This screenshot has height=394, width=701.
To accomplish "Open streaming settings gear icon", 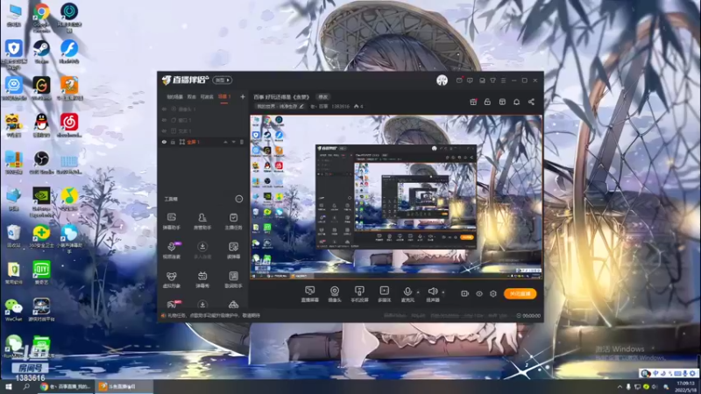I will pyautogui.click(x=493, y=293).
